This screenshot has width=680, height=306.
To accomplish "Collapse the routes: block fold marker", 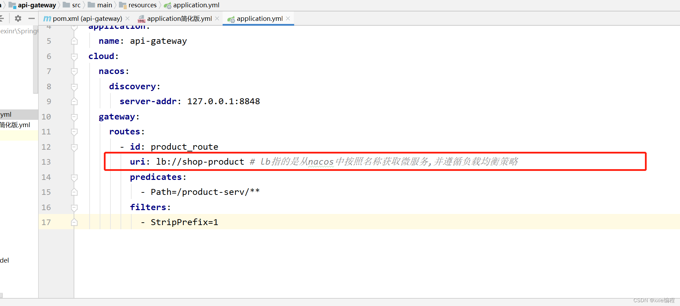I will (x=74, y=132).
